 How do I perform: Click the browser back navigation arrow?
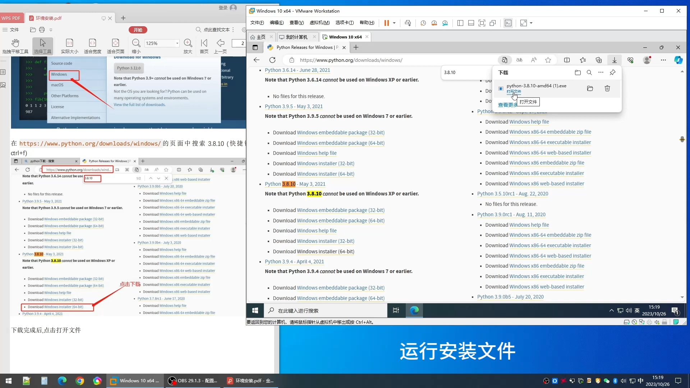[256, 60]
